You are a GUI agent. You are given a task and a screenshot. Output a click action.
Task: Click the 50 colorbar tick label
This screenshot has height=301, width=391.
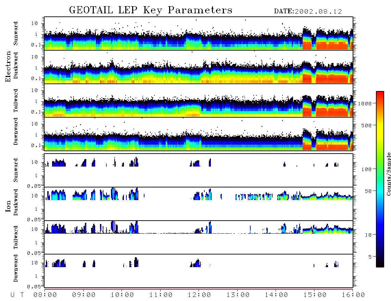(368, 191)
